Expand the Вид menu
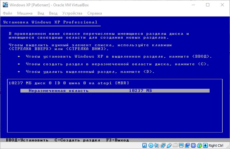This screenshot has height=149, width=230. (x=41, y=13)
